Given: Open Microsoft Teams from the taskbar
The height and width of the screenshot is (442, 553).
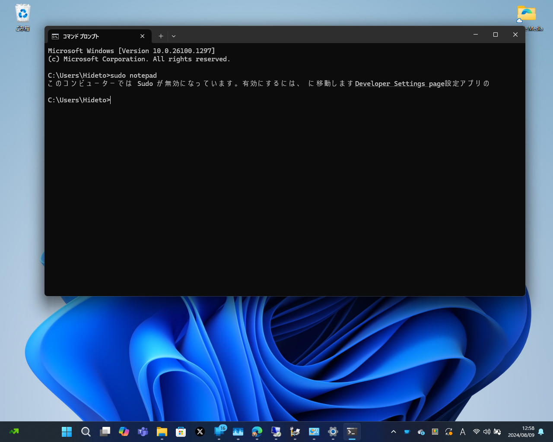Looking at the screenshot, I should click(x=143, y=431).
